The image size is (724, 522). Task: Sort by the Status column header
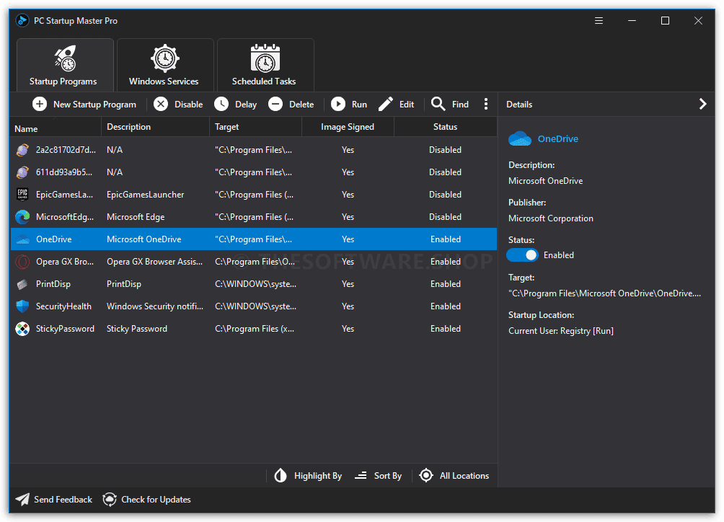446,127
